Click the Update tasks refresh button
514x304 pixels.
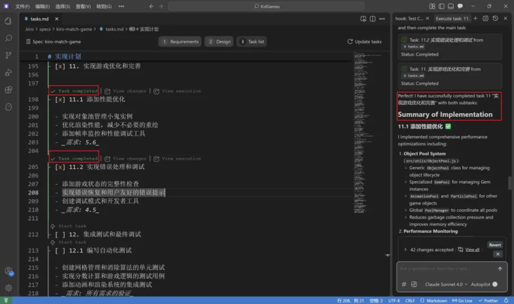point(365,41)
